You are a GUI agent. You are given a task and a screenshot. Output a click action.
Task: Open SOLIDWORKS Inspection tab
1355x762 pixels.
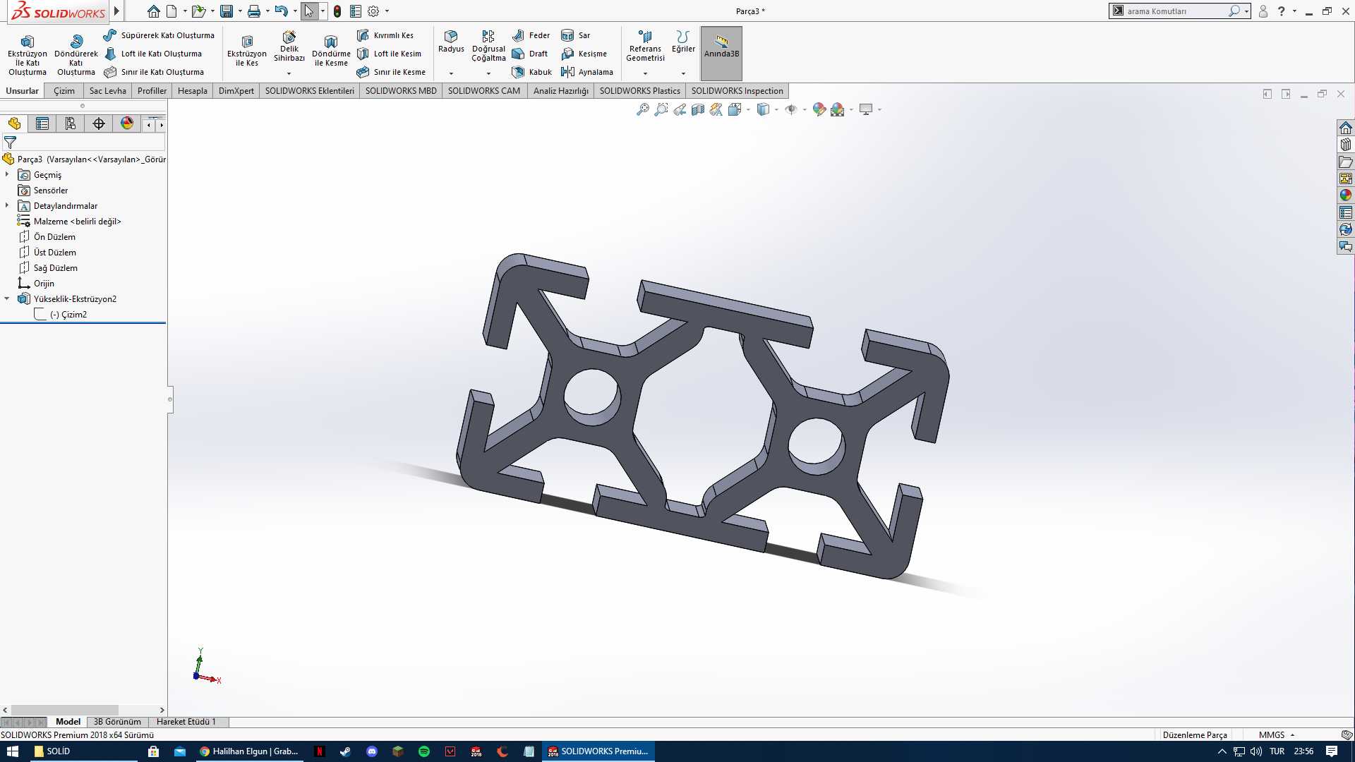point(737,91)
